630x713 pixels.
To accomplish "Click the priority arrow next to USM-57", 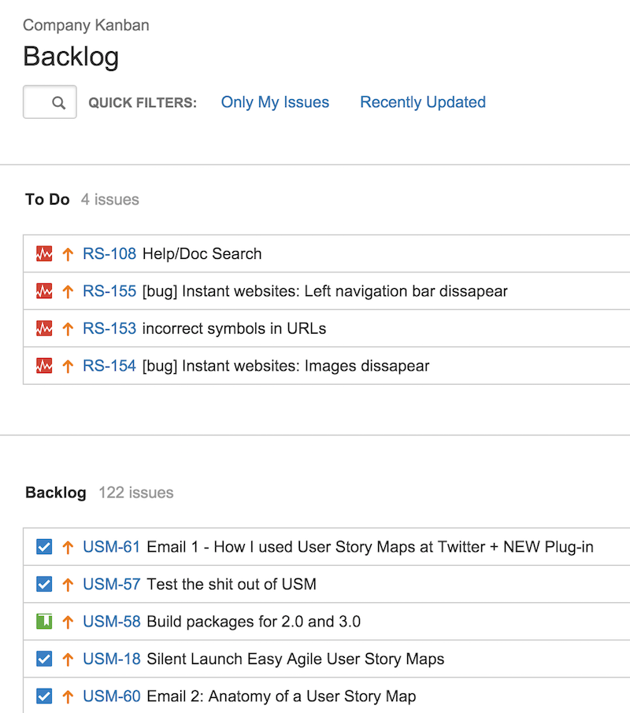I will 67,584.
